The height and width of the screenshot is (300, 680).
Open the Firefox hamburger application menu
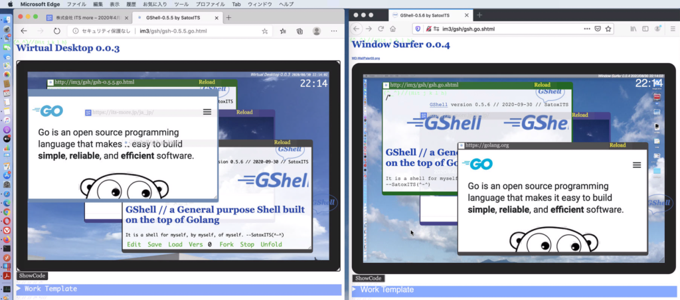coord(671,29)
